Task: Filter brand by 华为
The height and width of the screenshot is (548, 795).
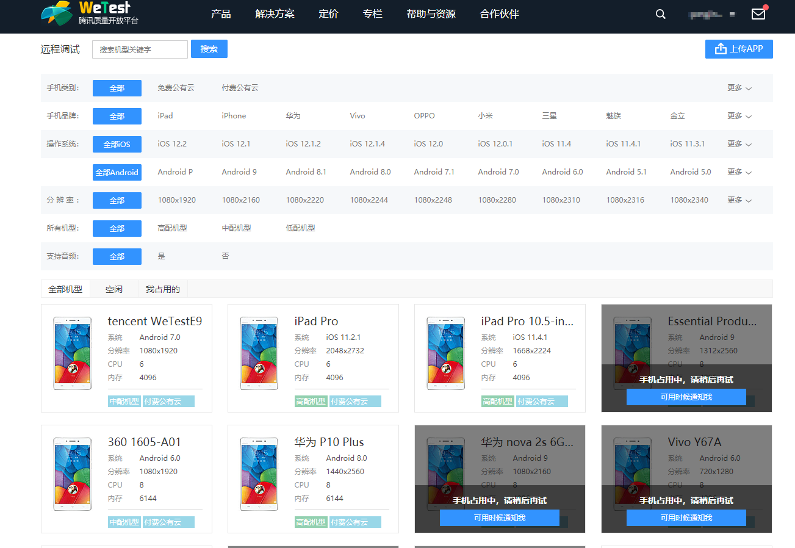Action: coord(293,116)
